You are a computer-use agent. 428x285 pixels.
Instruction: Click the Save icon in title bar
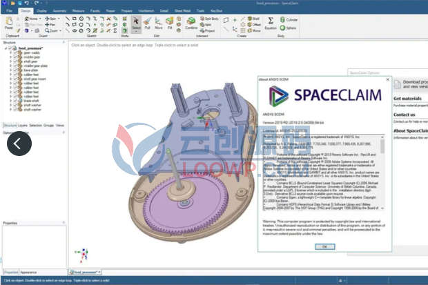19,3
